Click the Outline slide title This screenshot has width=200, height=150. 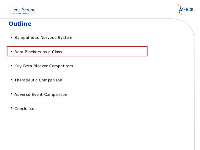(20, 24)
